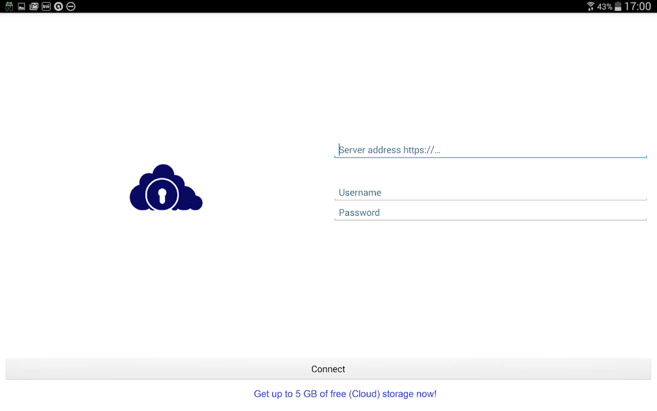Open the free 5 GB Cloud storage link
This screenshot has width=657, height=411.
[x=345, y=394]
